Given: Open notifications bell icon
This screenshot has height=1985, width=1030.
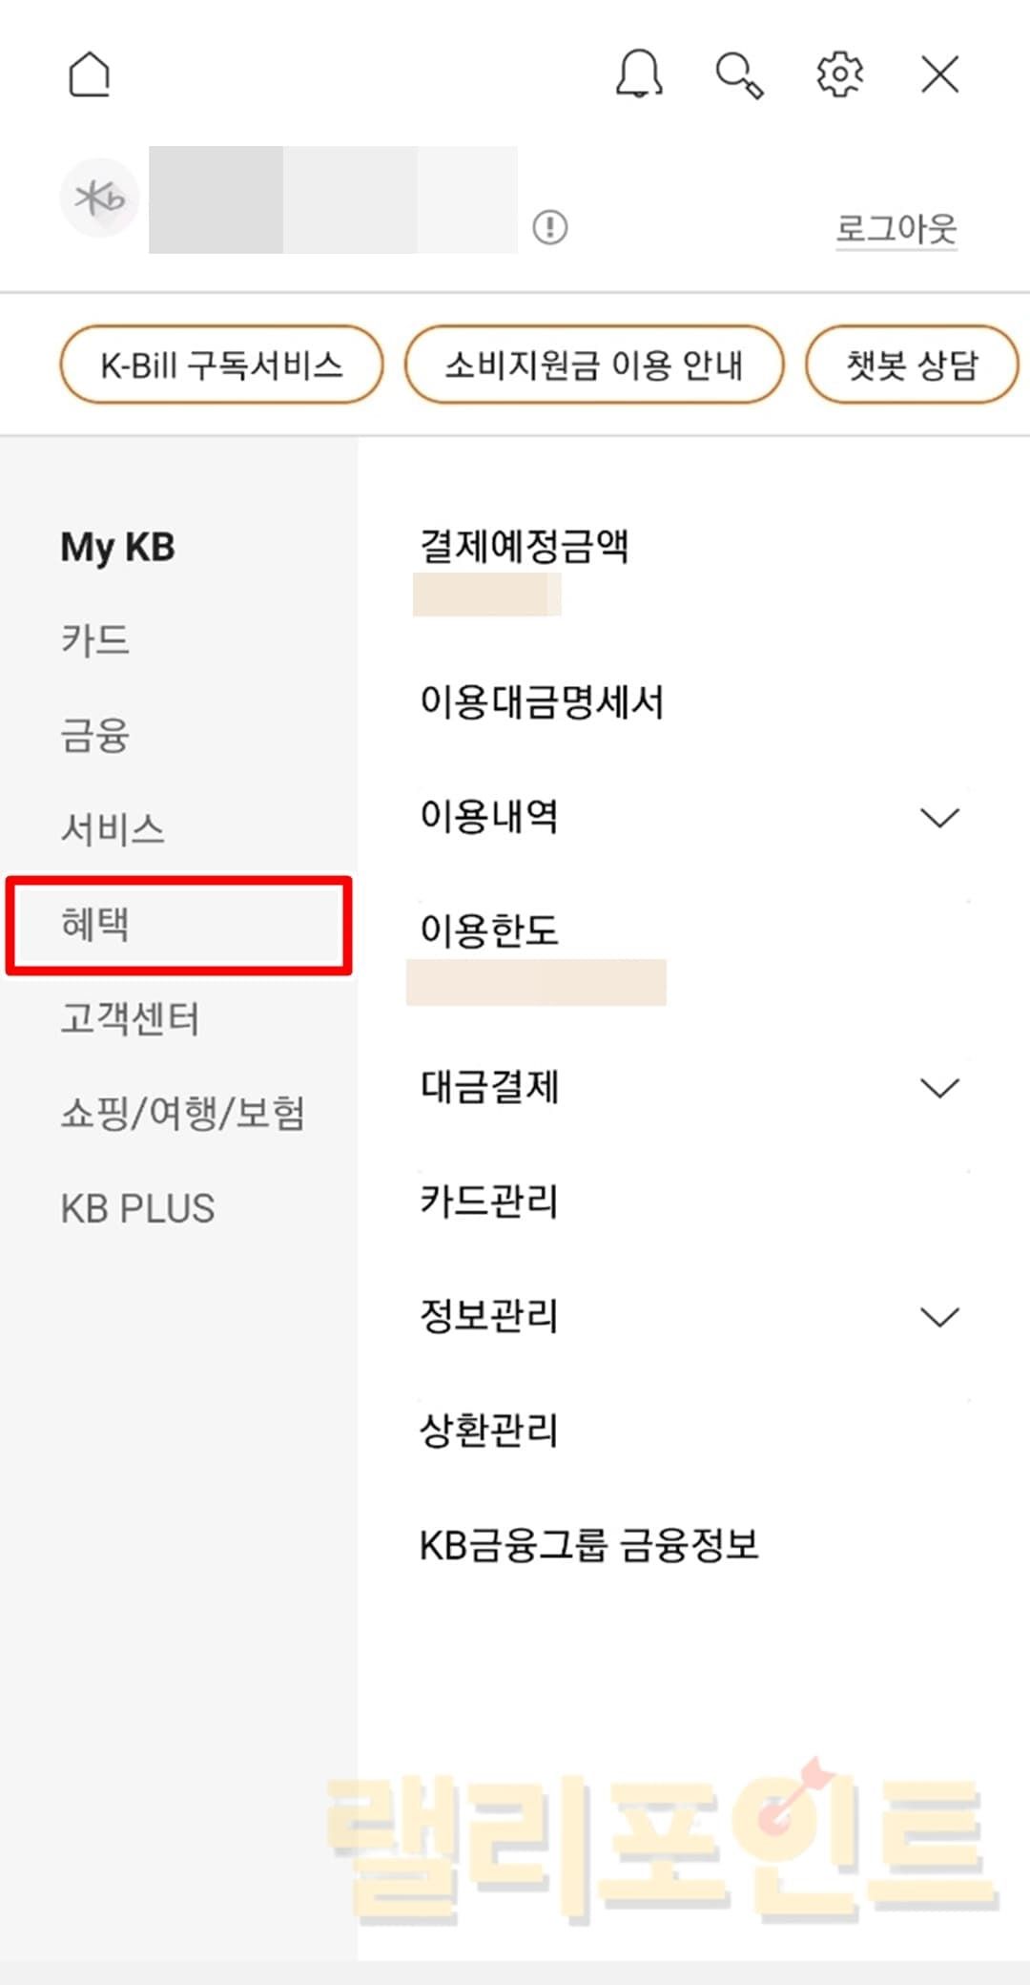Looking at the screenshot, I should tap(639, 74).
